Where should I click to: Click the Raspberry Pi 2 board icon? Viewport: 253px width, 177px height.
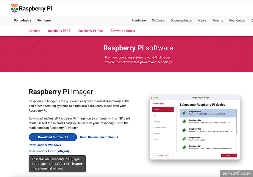coord(184,139)
